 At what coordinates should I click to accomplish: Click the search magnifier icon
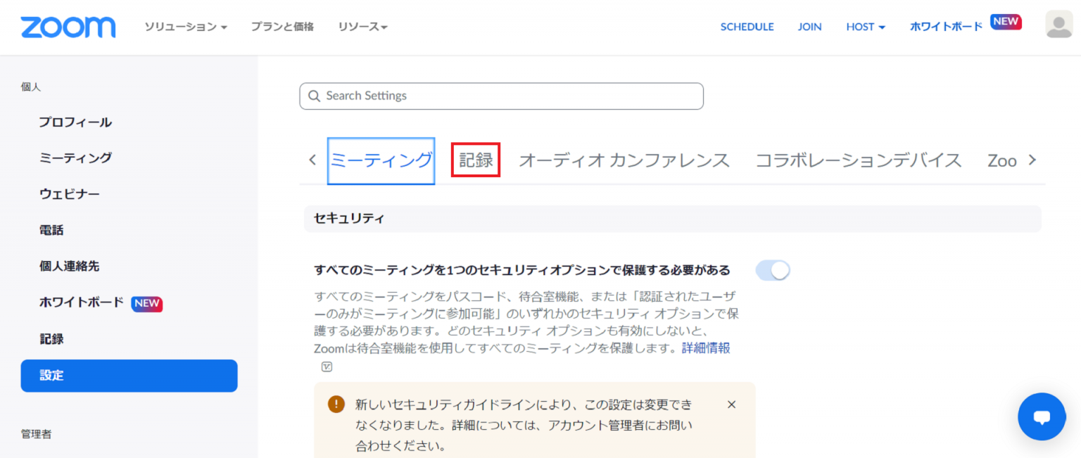(314, 96)
